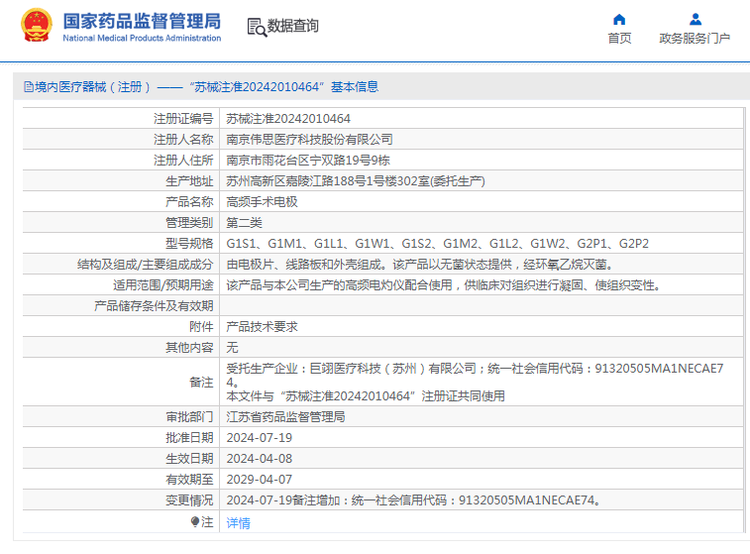
Task: Click other content value 无
Action: pyautogui.click(x=232, y=347)
